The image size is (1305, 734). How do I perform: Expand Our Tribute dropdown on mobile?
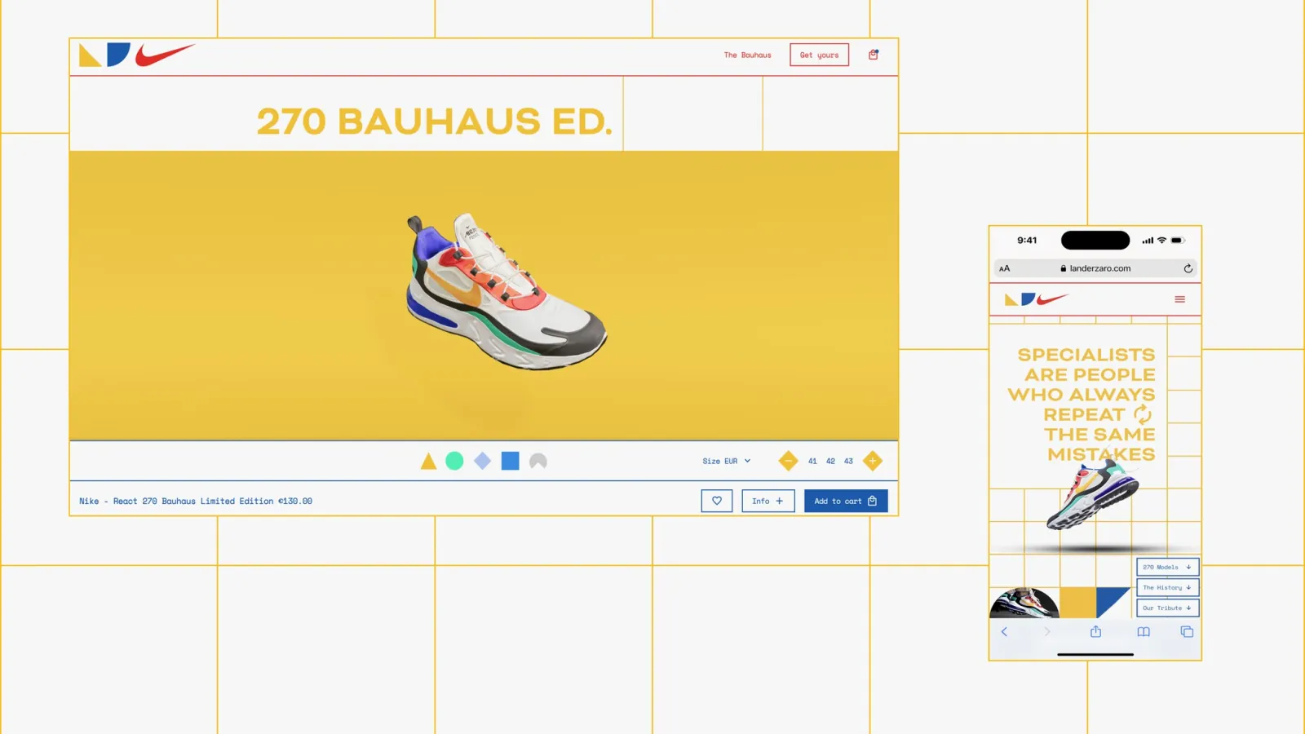coord(1168,608)
